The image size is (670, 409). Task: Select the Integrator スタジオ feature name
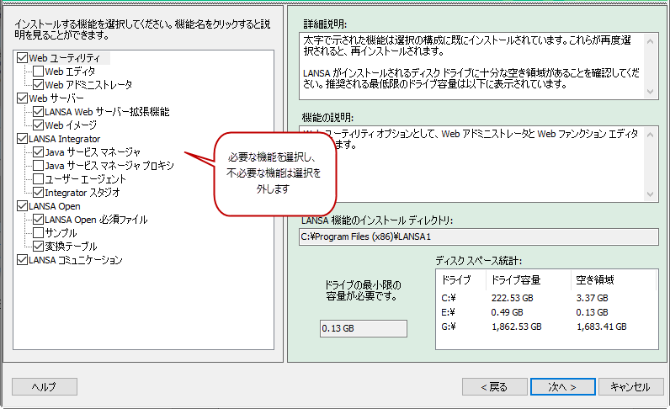point(82,193)
